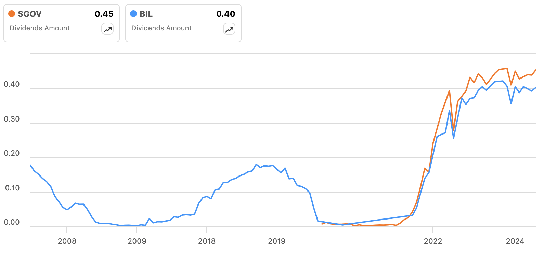Viewport: 544px width, 254px height.
Task: Click the blue BIL color dot
Action: [x=133, y=14]
